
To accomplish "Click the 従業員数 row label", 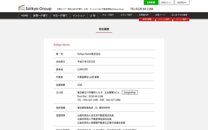I will click(x=61, y=85).
